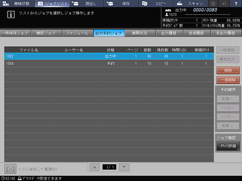The width and height of the screenshot is (242, 181).
Task: Click the メモリー残量 99.989% value
Action: (233, 21)
